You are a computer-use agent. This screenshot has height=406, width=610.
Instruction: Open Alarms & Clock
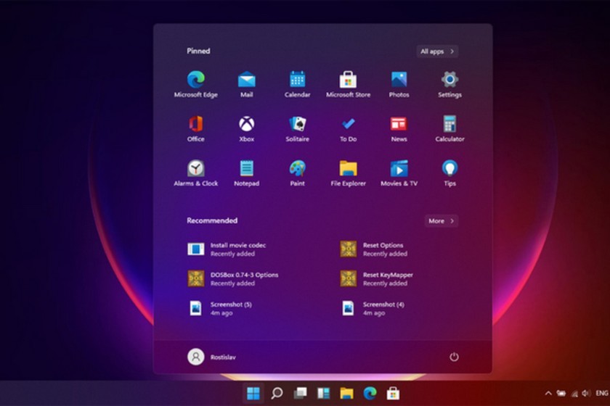point(195,173)
